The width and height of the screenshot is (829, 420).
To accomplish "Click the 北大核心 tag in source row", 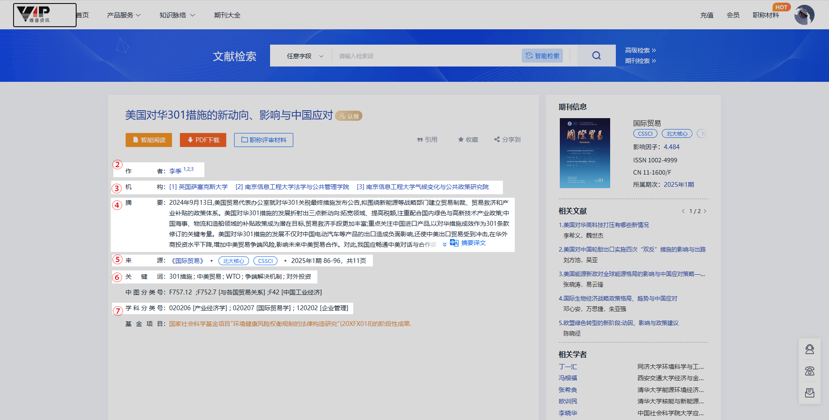I will [234, 261].
